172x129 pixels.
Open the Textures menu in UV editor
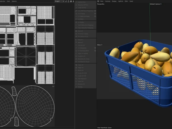coord(14,1)
